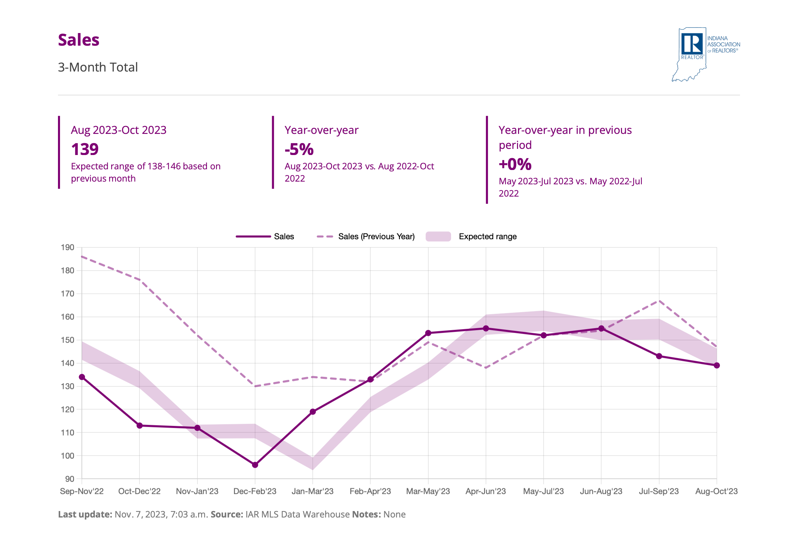Select the Dec-Feb'23 lowest sales data point

click(255, 465)
